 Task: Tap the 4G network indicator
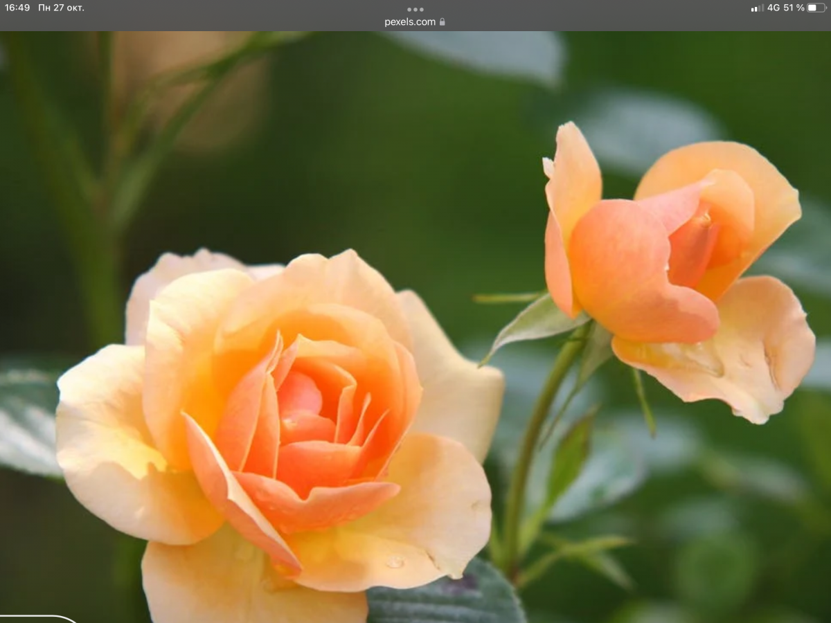[x=773, y=8]
